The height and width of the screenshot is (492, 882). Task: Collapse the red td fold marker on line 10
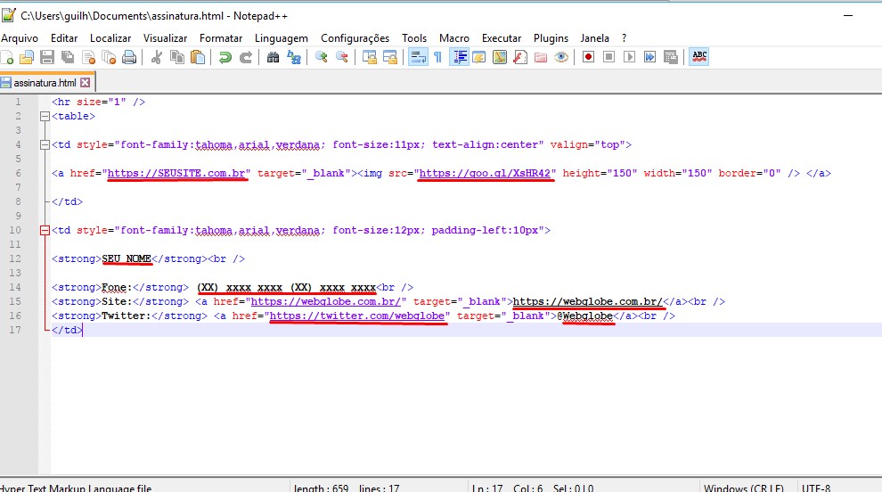click(45, 230)
